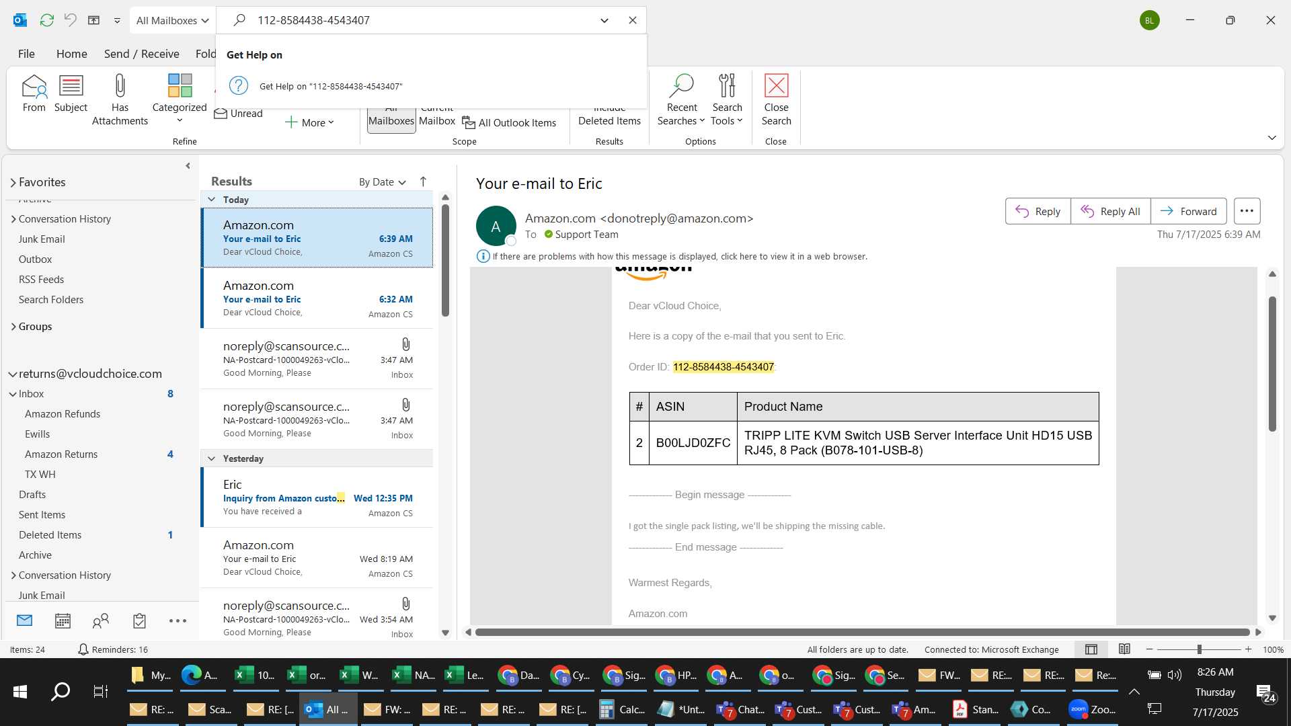The image size is (1291, 726).
Task: Open the Send / Receive tab
Action: click(141, 54)
